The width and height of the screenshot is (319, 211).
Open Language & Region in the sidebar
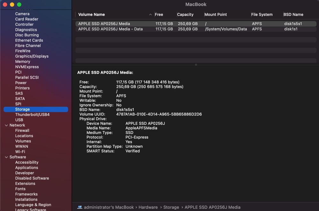coord(33,205)
